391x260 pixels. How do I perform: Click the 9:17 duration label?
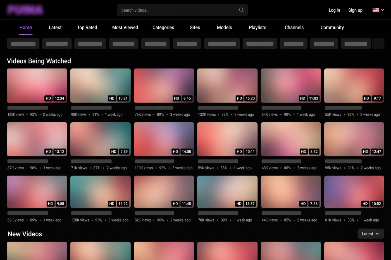377,98
